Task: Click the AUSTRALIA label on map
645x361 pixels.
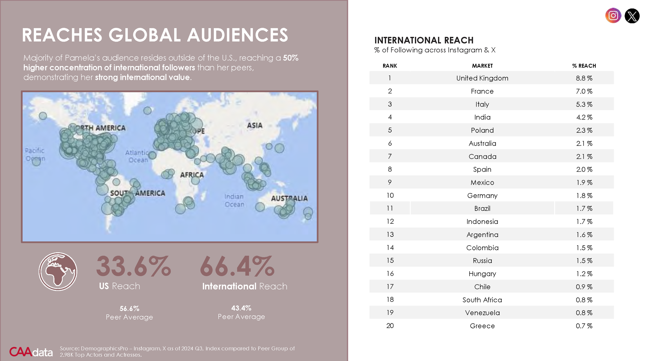Action: point(289,198)
